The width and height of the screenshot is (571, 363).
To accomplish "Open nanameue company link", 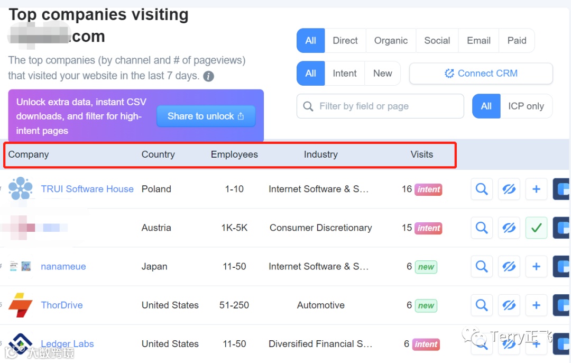I will click(63, 266).
